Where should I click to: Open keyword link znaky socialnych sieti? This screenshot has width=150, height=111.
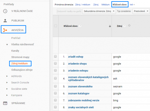coord(81,107)
